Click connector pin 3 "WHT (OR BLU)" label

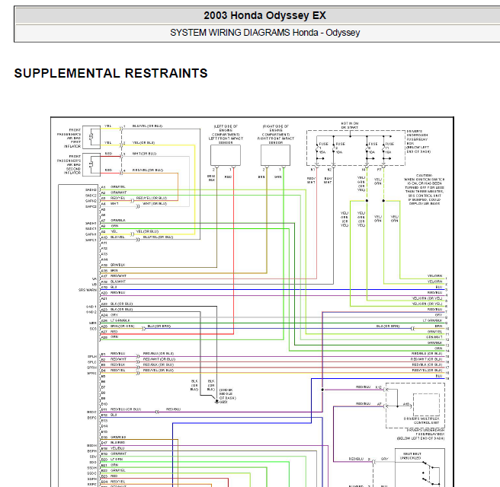coord(144,154)
